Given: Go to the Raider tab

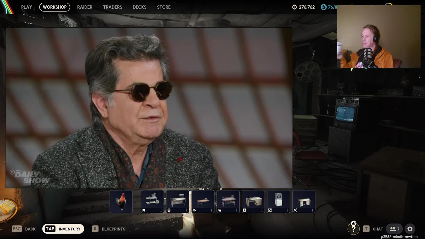Looking at the screenshot, I should [85, 7].
